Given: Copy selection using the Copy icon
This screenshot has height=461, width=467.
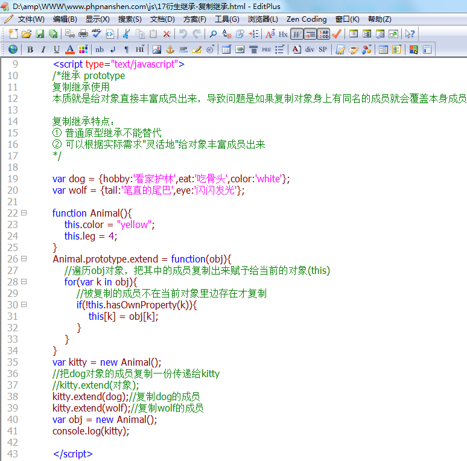Looking at the screenshot, I should click(x=140, y=34).
